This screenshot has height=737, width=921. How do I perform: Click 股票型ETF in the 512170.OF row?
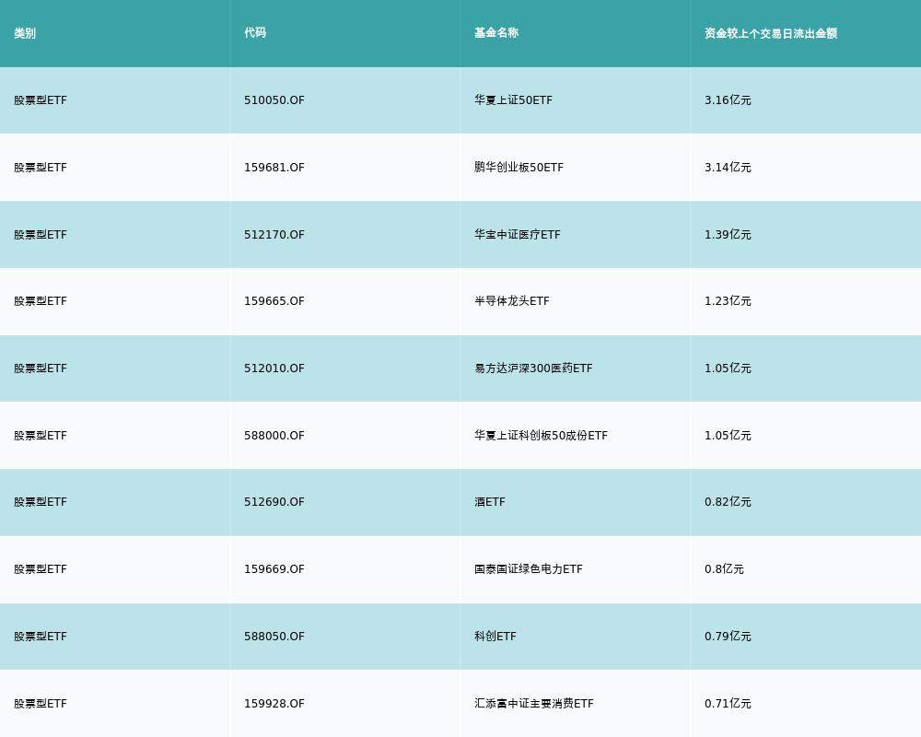(41, 235)
